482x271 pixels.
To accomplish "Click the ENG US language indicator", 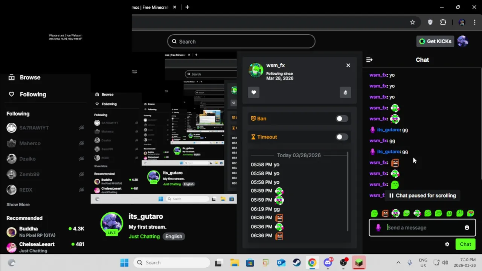I will click(423, 263).
